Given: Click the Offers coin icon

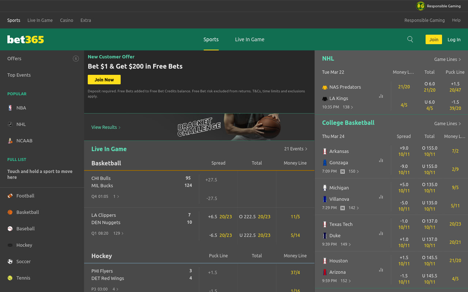Looking at the screenshot, I should (76, 58).
